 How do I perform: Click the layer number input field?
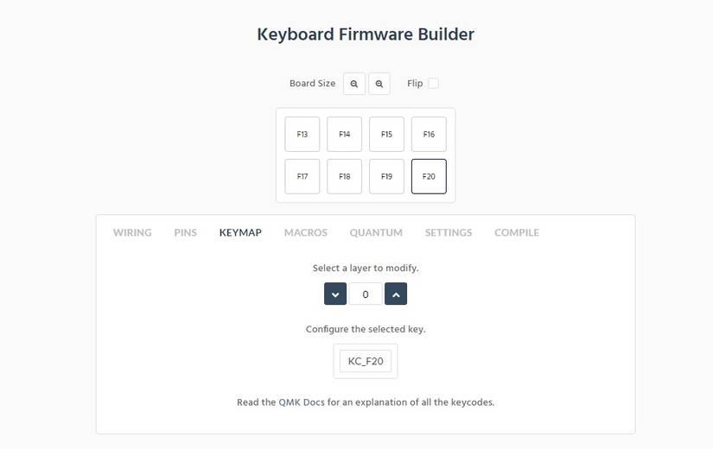pos(366,294)
